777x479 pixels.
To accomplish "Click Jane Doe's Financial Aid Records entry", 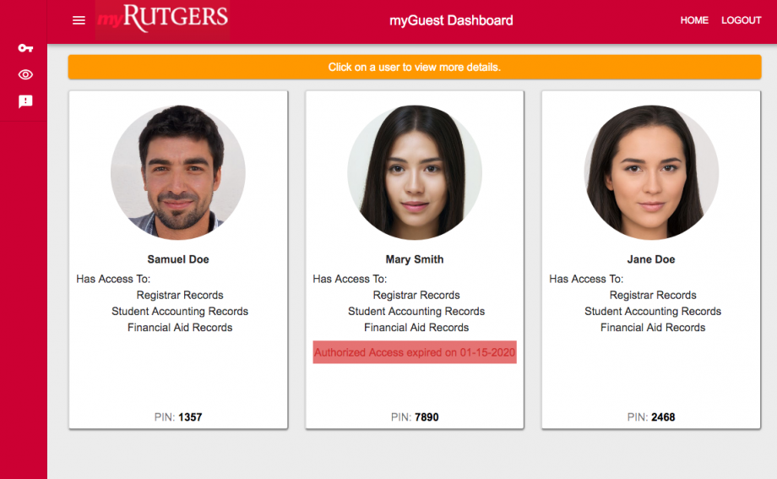I will [653, 328].
